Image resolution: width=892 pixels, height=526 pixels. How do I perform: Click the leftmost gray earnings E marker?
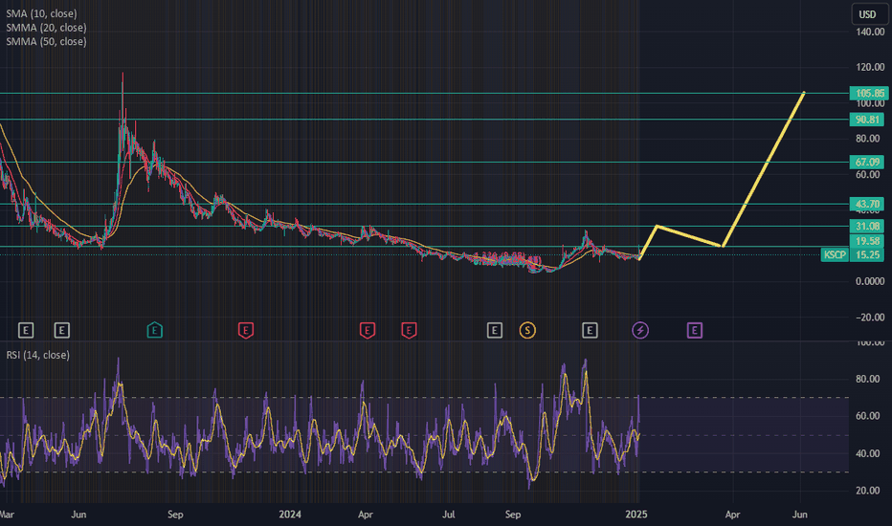pos(26,330)
